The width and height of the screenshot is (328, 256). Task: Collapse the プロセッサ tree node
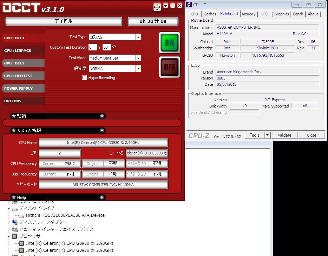coord(8,236)
